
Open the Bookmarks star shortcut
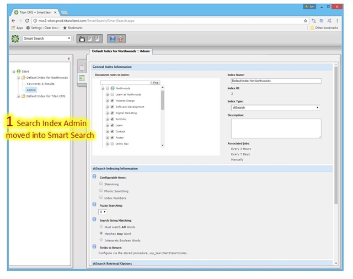pos(73,28)
